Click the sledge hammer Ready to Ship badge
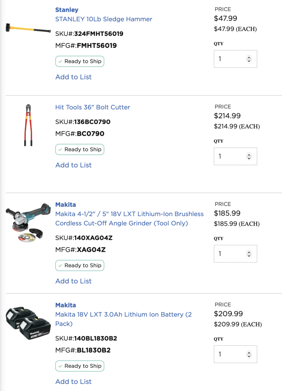Viewport: 282px width, 391px height. pos(80,61)
